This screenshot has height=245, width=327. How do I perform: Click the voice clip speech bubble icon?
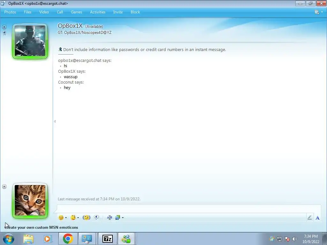96,217
